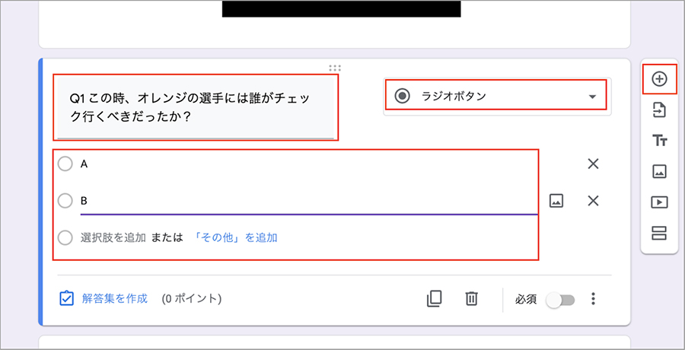685x350 pixels.
Task: Click 選択肢を追加 to add an option
Action: [113, 237]
